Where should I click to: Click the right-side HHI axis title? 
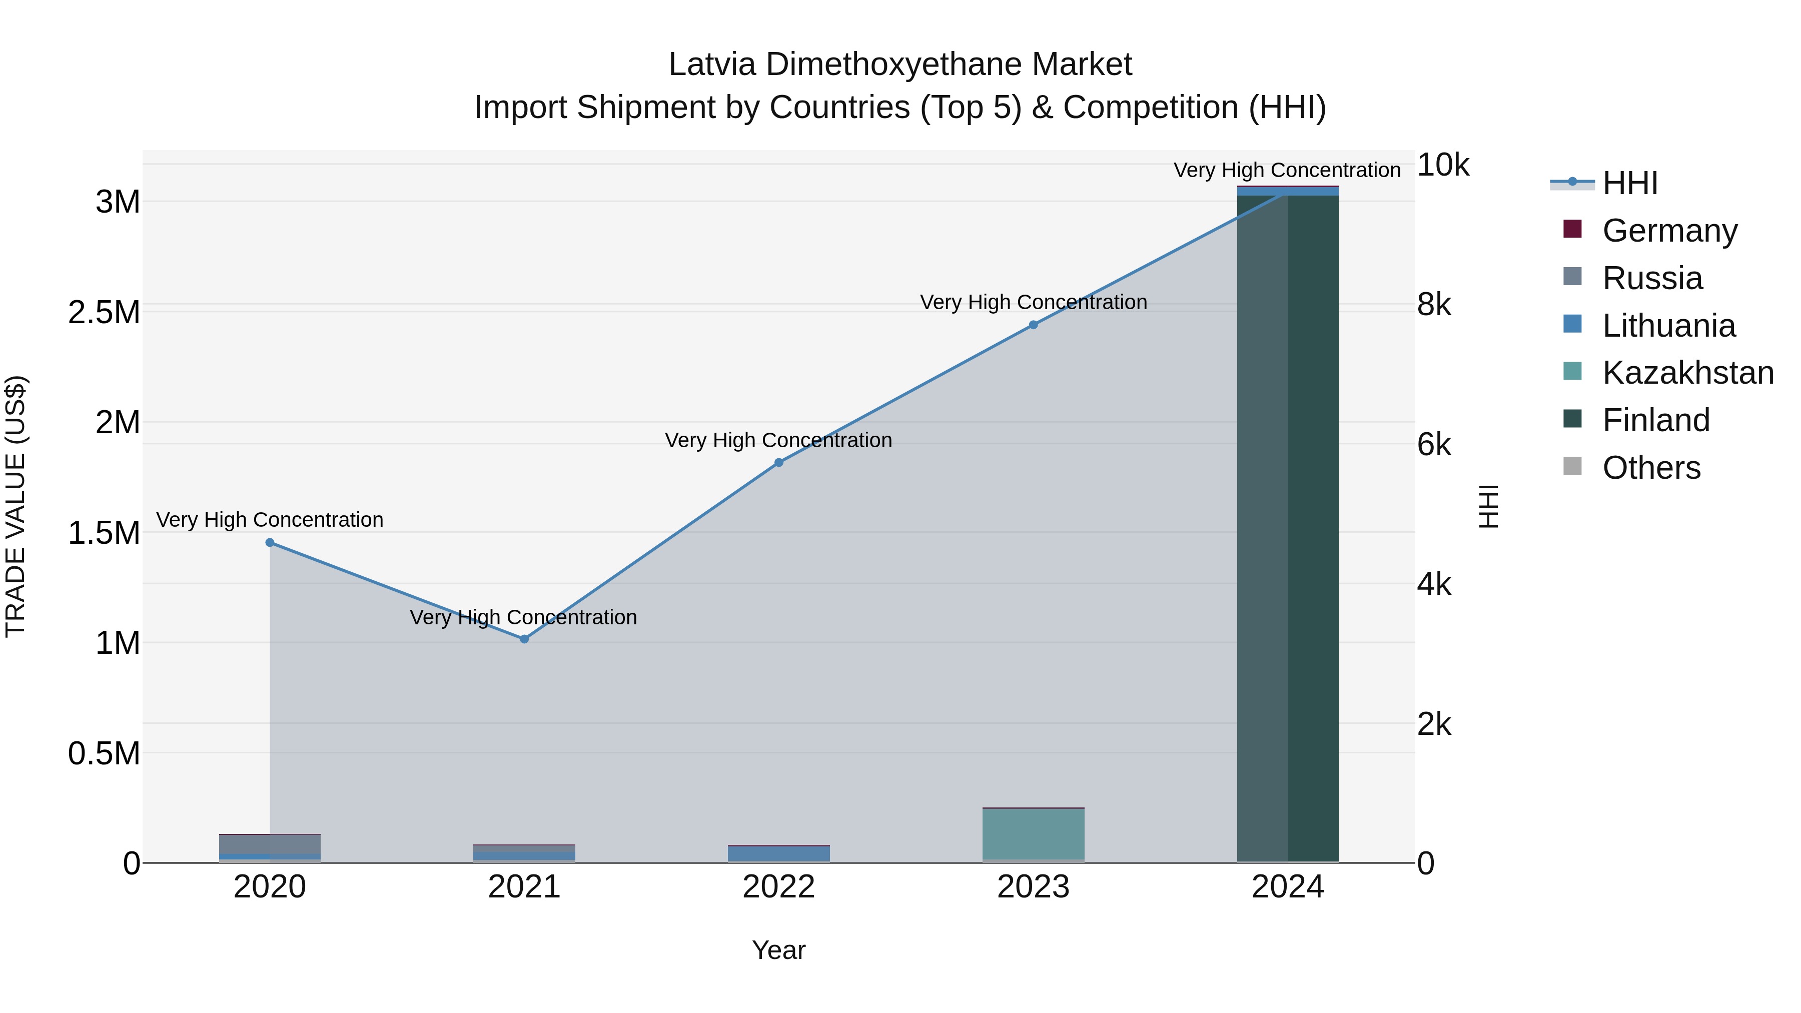(1489, 506)
